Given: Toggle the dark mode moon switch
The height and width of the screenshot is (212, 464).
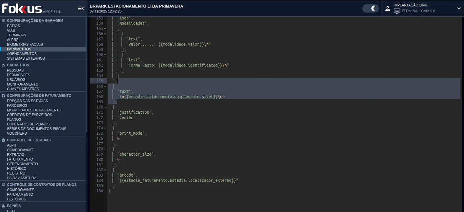Looking at the screenshot, I should [x=370, y=9].
